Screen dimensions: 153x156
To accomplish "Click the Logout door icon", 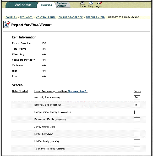I will pyautogui.click(x=99, y=3).
